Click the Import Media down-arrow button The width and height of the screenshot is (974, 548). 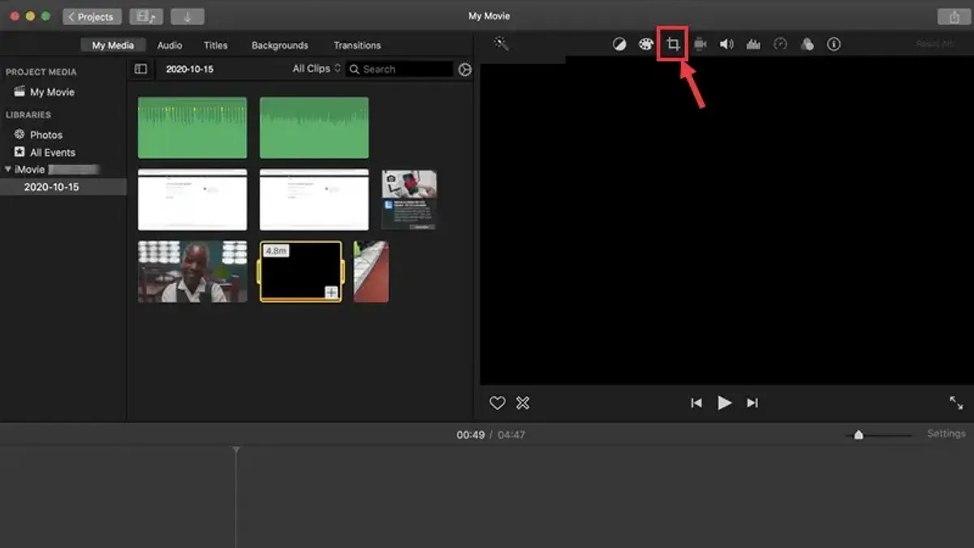[x=187, y=17]
